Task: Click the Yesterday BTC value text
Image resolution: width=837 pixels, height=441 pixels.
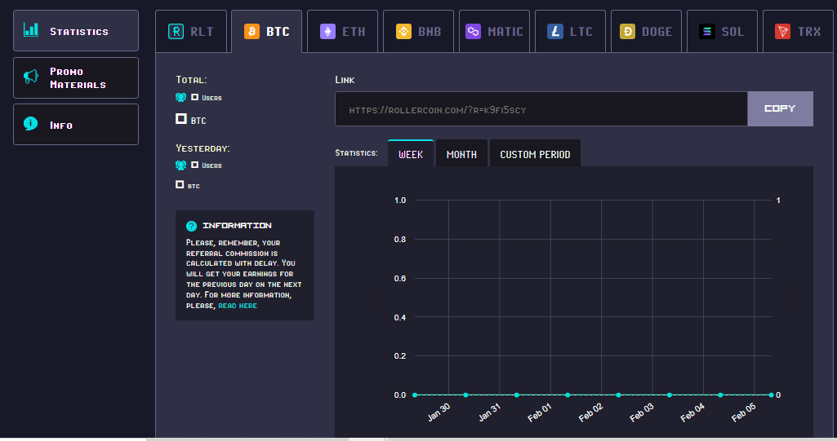Action: (188, 185)
